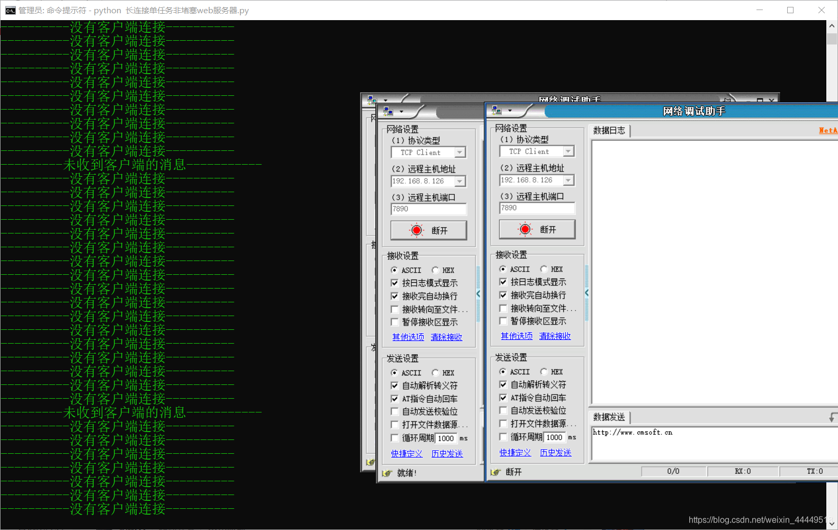838x530 pixels.
Task: Click the hand icon beside 断开 in the status bar
Action: (495, 472)
